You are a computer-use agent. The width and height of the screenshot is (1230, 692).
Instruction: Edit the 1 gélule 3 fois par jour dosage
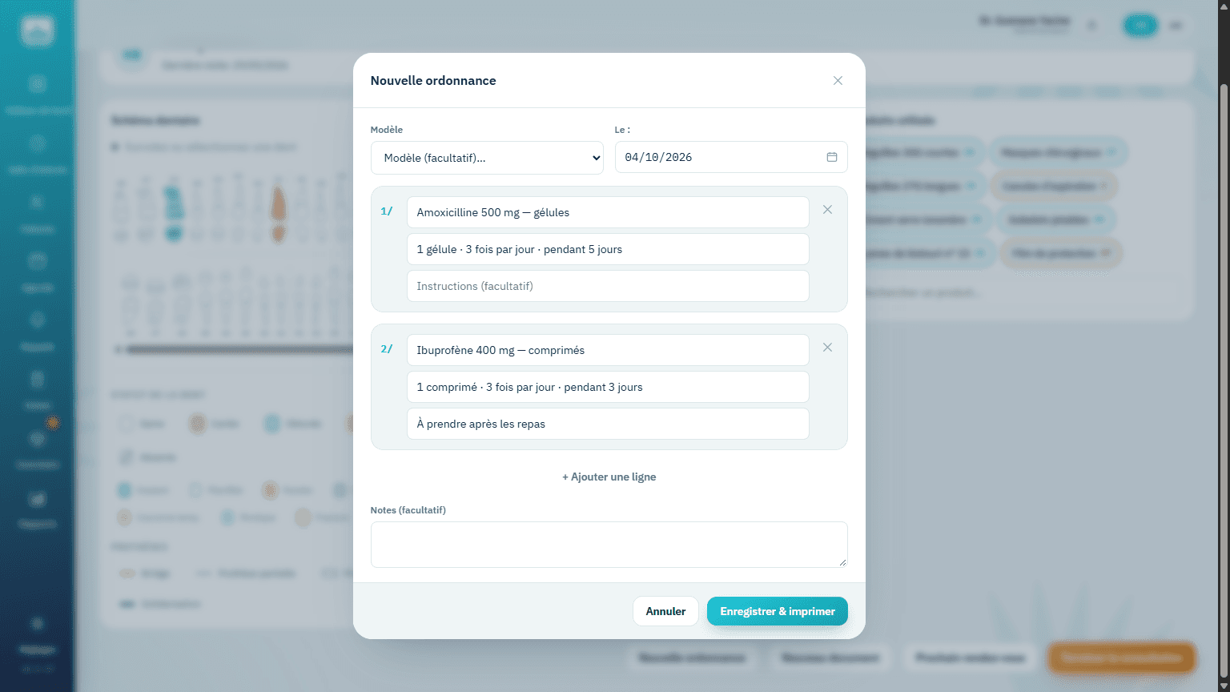[608, 249]
